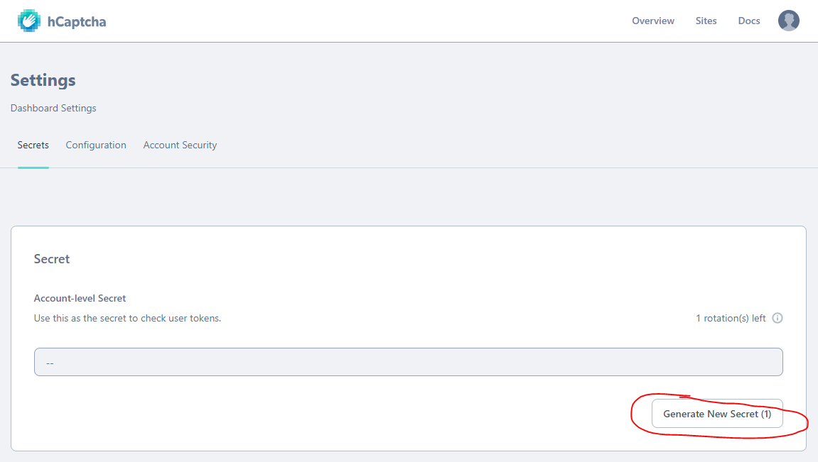Open Docs from the top navigation
The height and width of the screenshot is (462, 818).
click(x=748, y=21)
